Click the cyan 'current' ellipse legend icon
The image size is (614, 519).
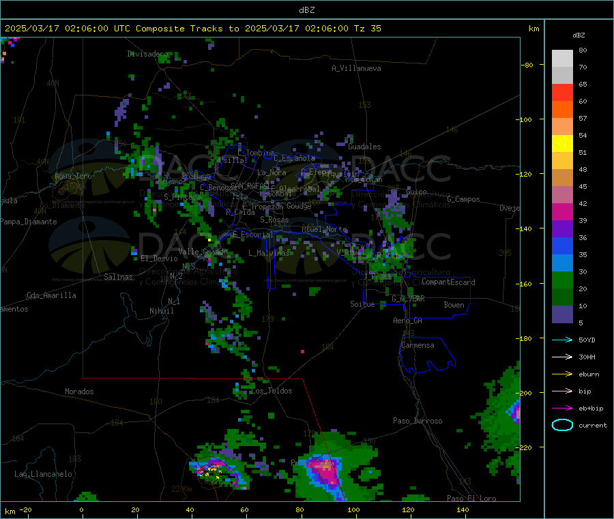coord(562,425)
